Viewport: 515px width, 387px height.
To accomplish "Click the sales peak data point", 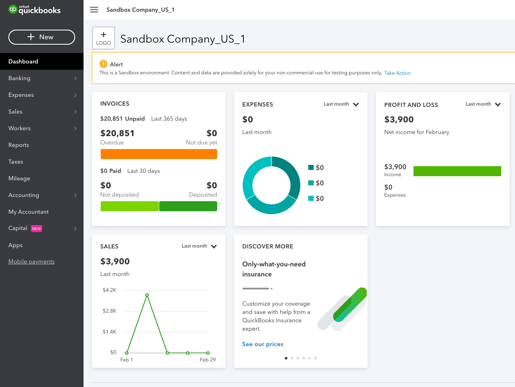I will [x=147, y=295].
